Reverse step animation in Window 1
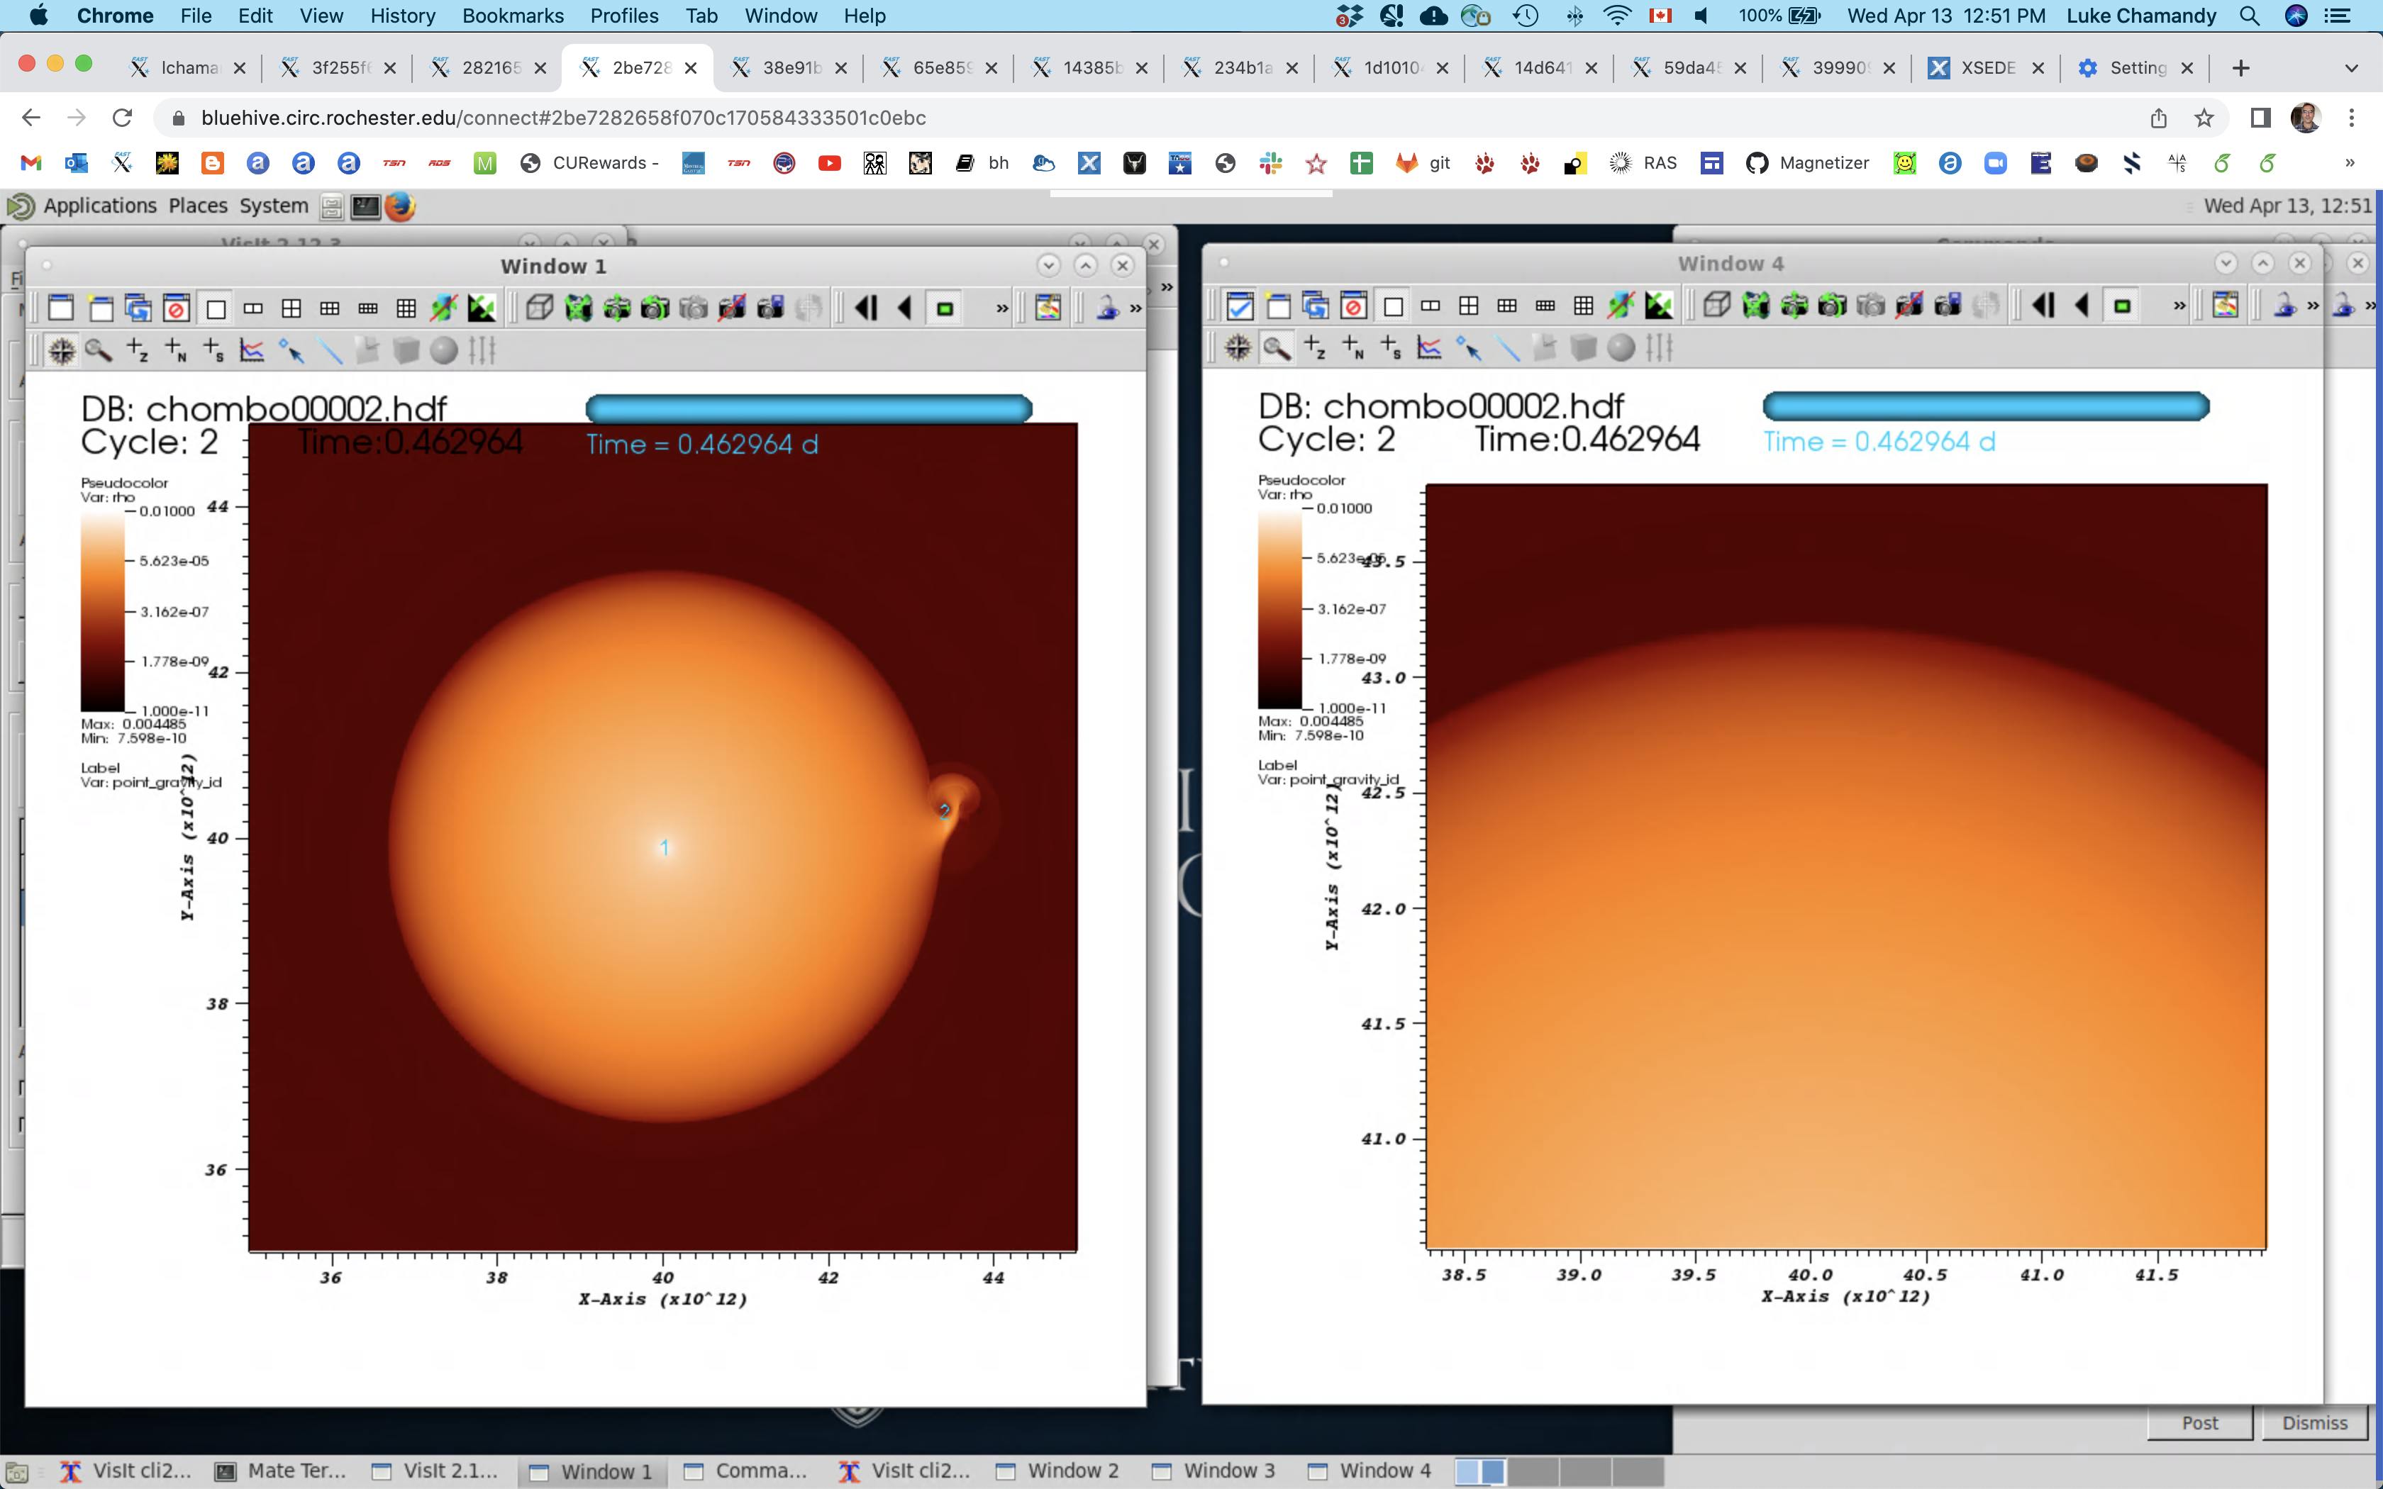Screen dimensions: 2383x1489 click(x=867, y=308)
